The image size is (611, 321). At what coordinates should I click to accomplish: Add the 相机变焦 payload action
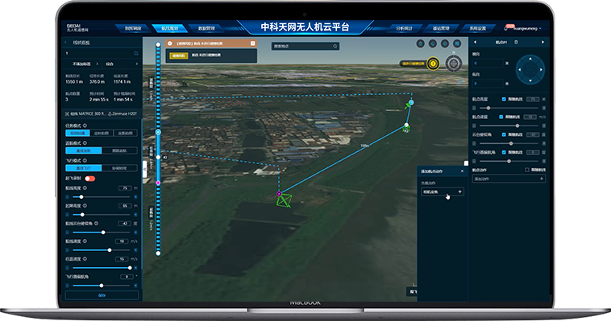pos(443,191)
